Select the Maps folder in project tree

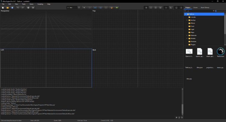192,32
